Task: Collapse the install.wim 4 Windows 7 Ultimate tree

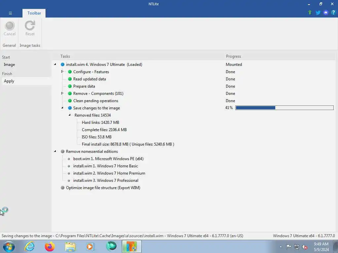Action: [x=55, y=64]
